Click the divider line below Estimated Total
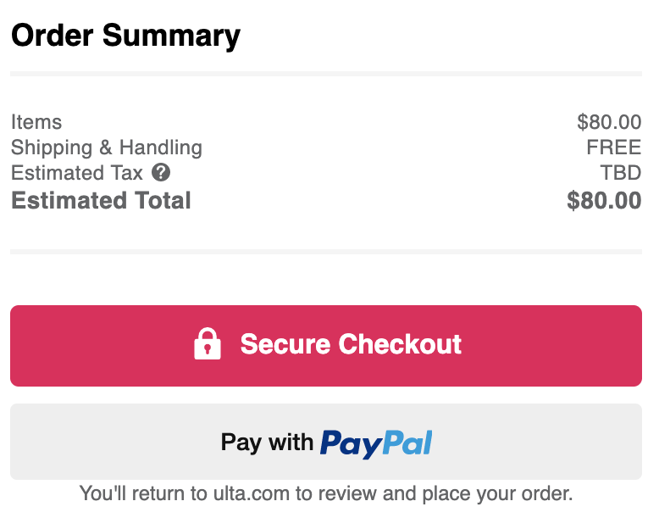 [x=326, y=252]
